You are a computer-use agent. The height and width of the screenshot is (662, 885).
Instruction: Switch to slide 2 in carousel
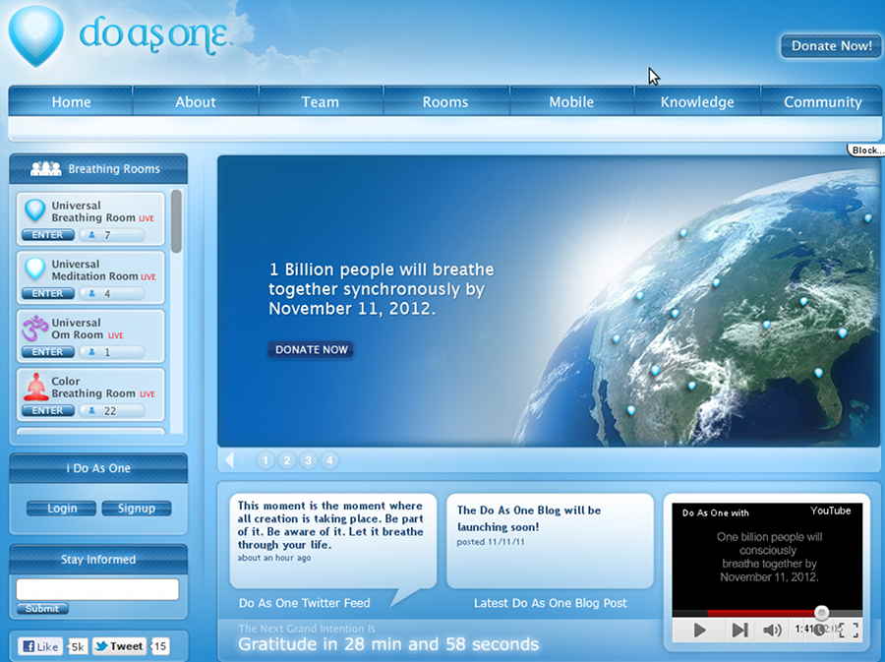[286, 460]
